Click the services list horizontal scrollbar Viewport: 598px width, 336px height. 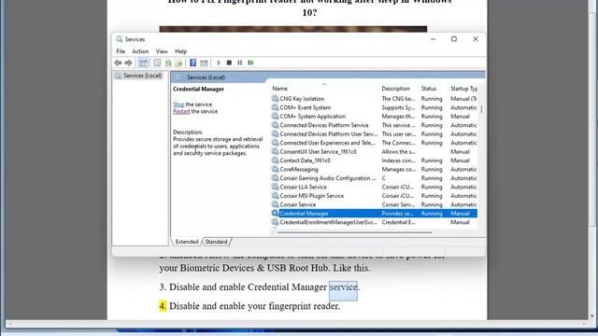355,232
